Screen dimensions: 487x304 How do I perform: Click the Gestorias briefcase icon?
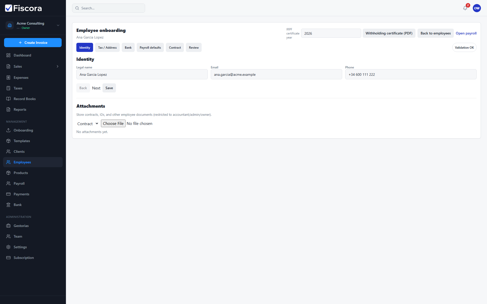tap(8, 226)
